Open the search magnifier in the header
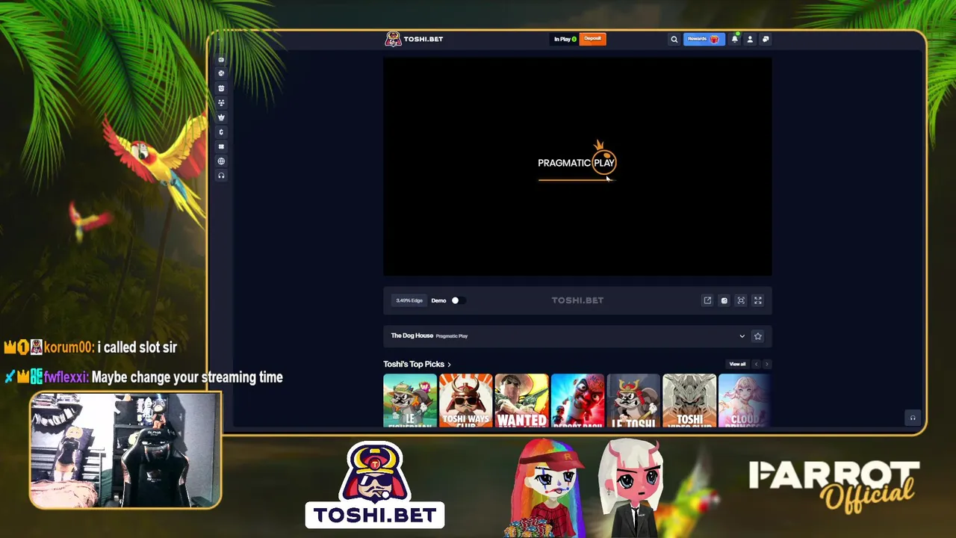The image size is (956, 538). click(x=674, y=39)
